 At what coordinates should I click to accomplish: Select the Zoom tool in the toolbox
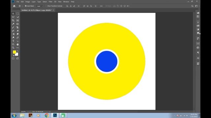[13, 48]
